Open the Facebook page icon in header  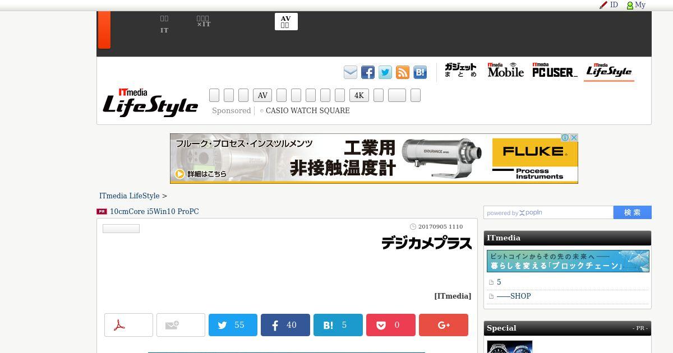(x=368, y=72)
